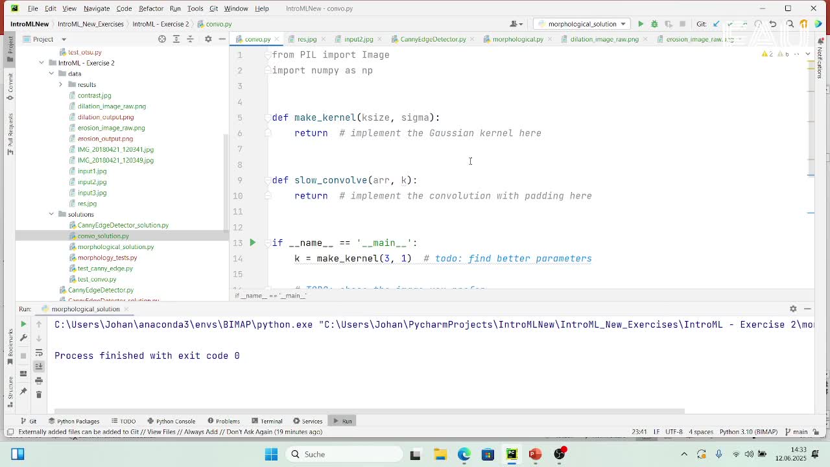Print the run console output
Viewport: 830px width, 467px height.
38,381
